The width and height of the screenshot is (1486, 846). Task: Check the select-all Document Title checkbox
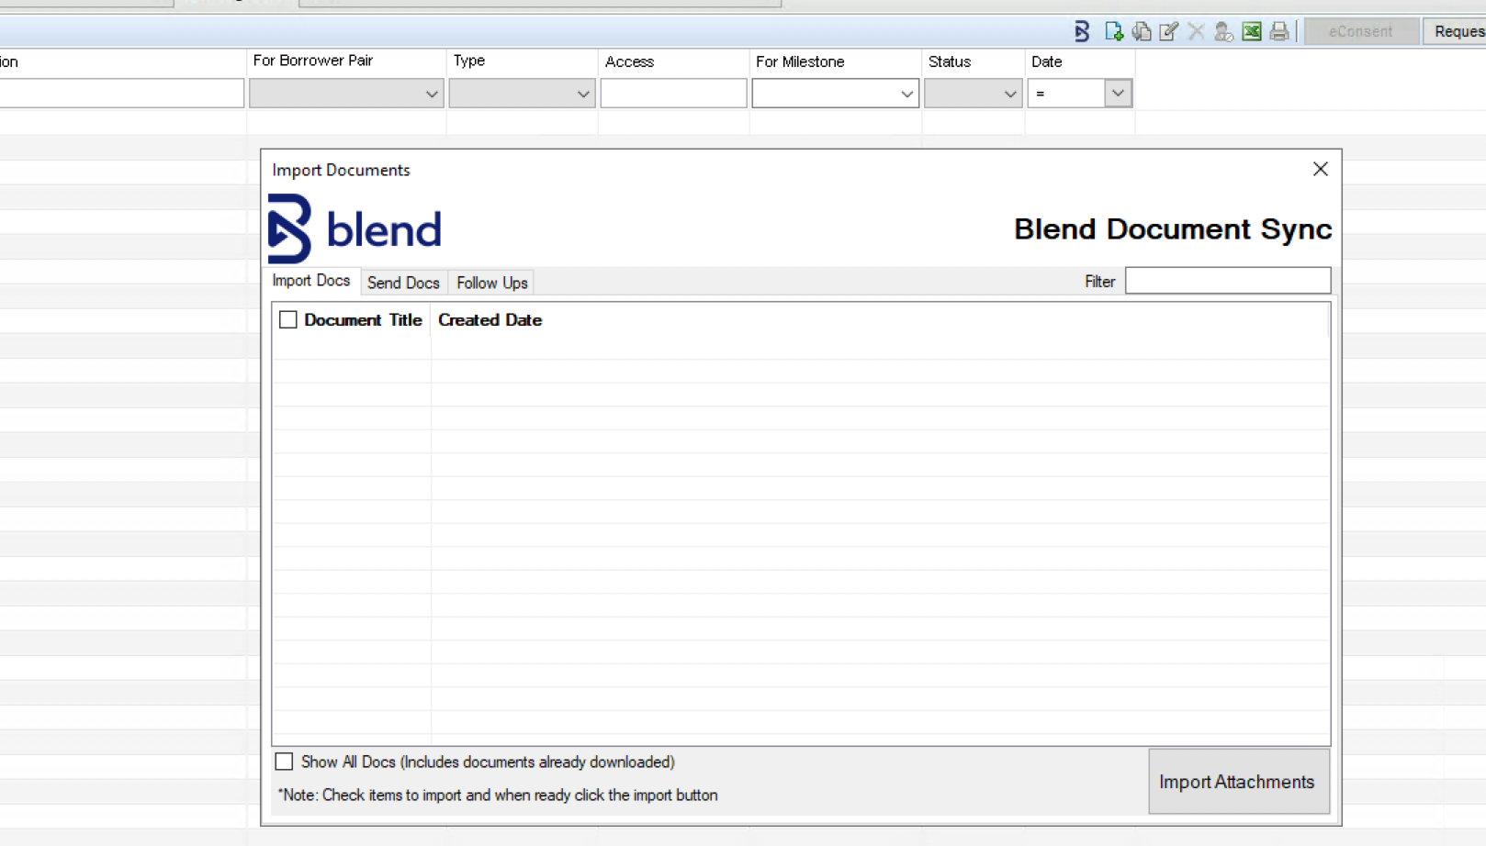pyautogui.click(x=288, y=319)
